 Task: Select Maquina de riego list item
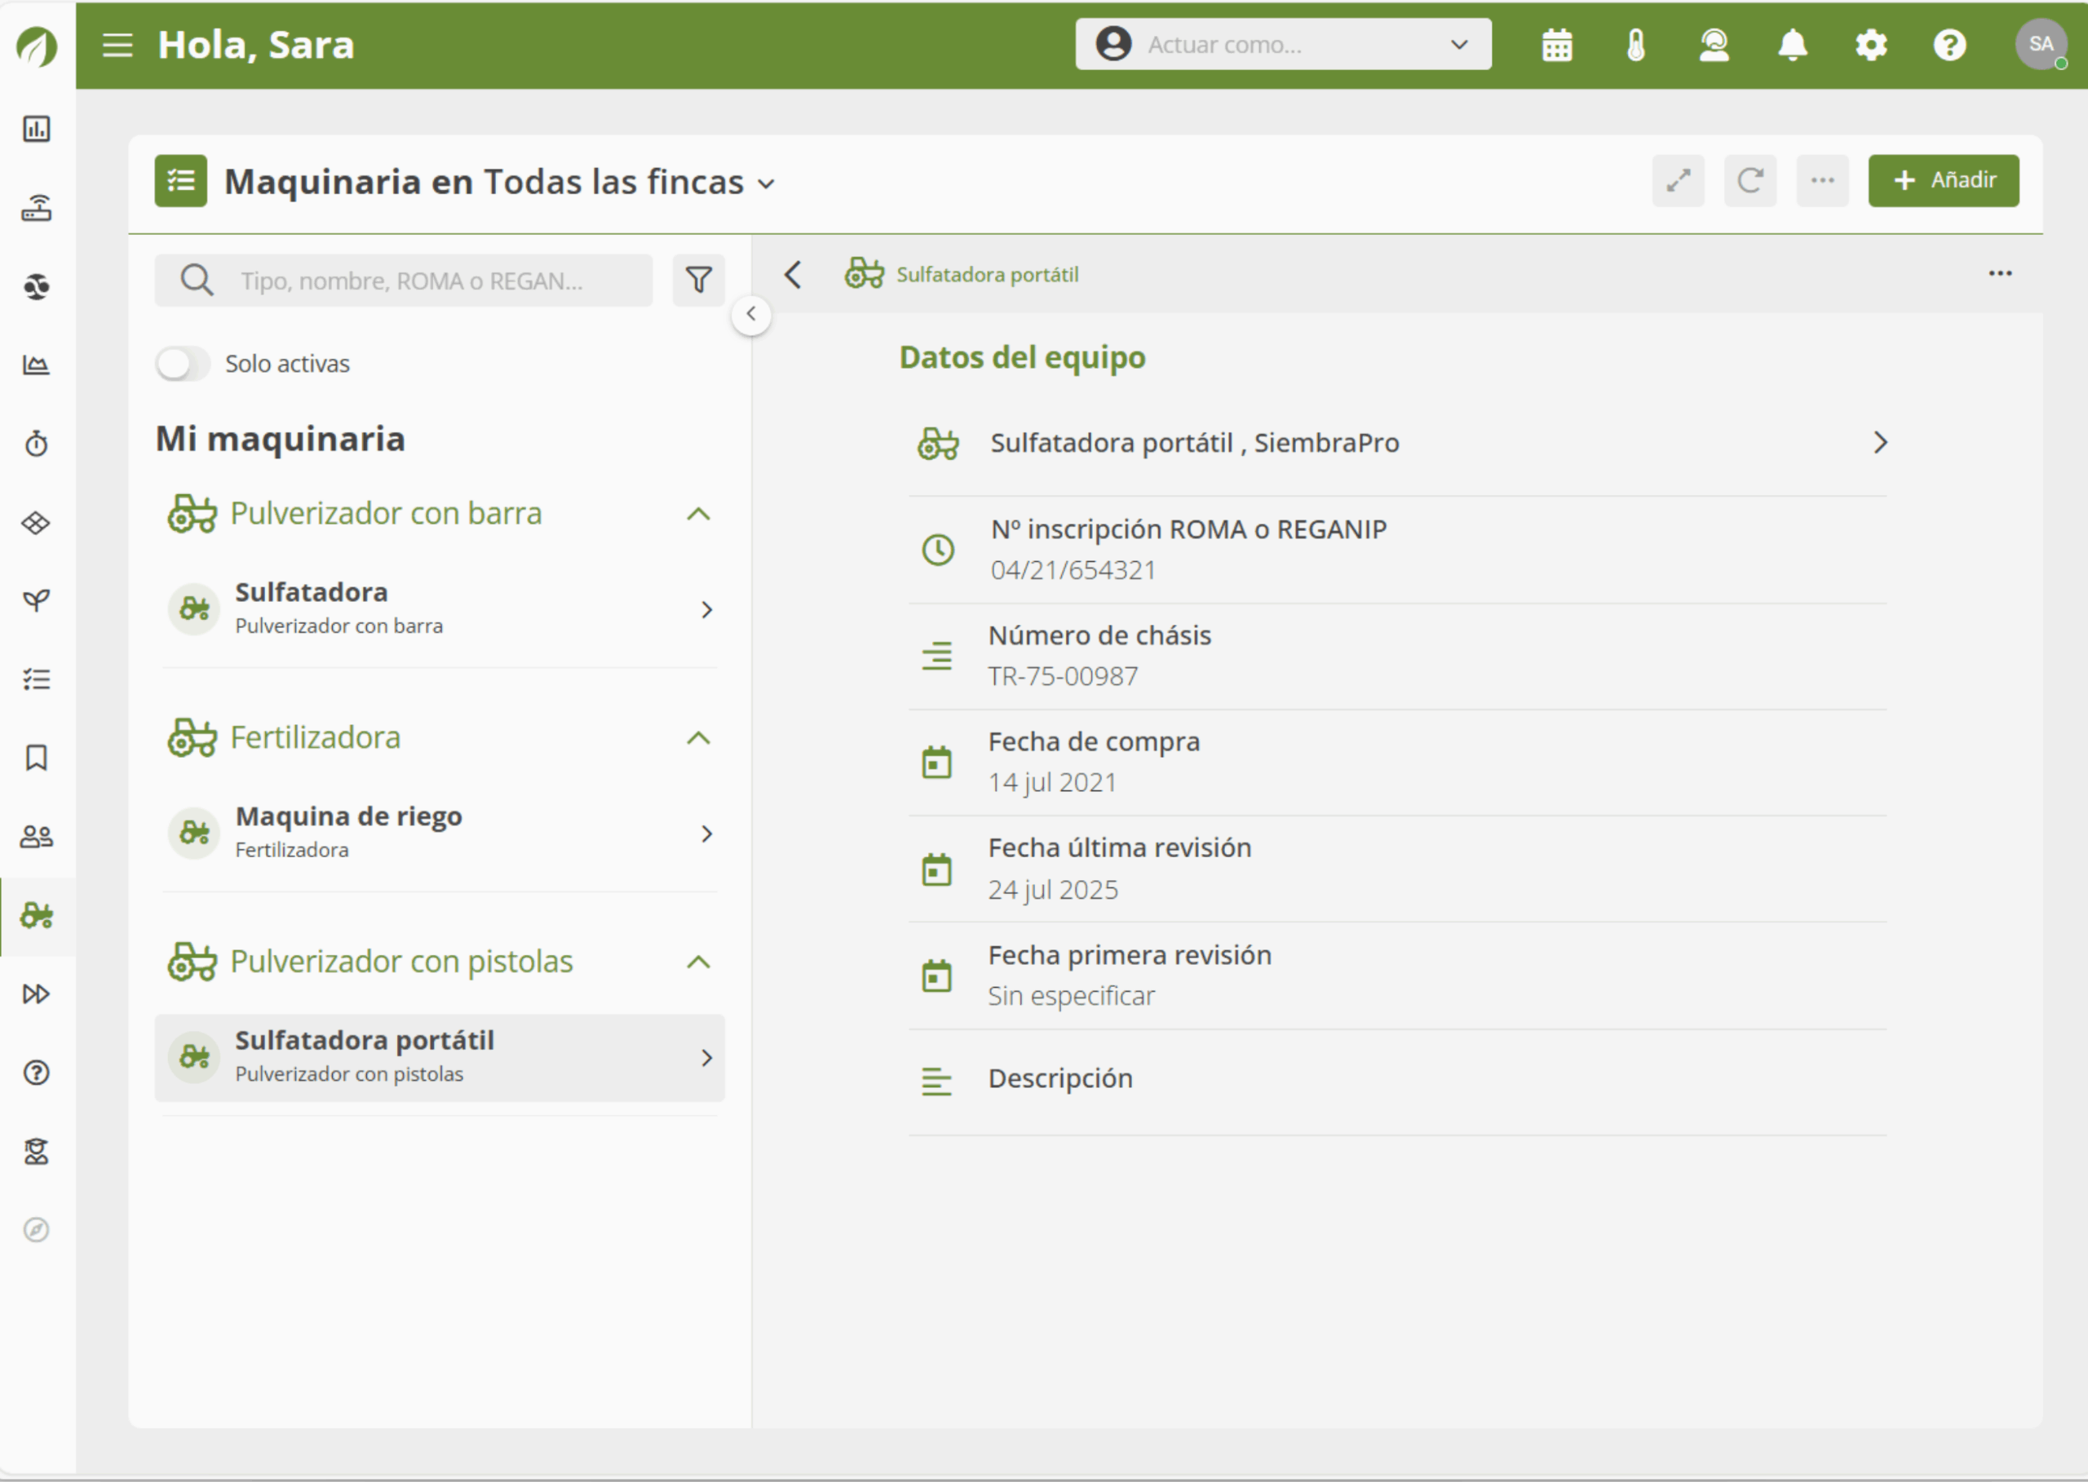[x=440, y=832]
